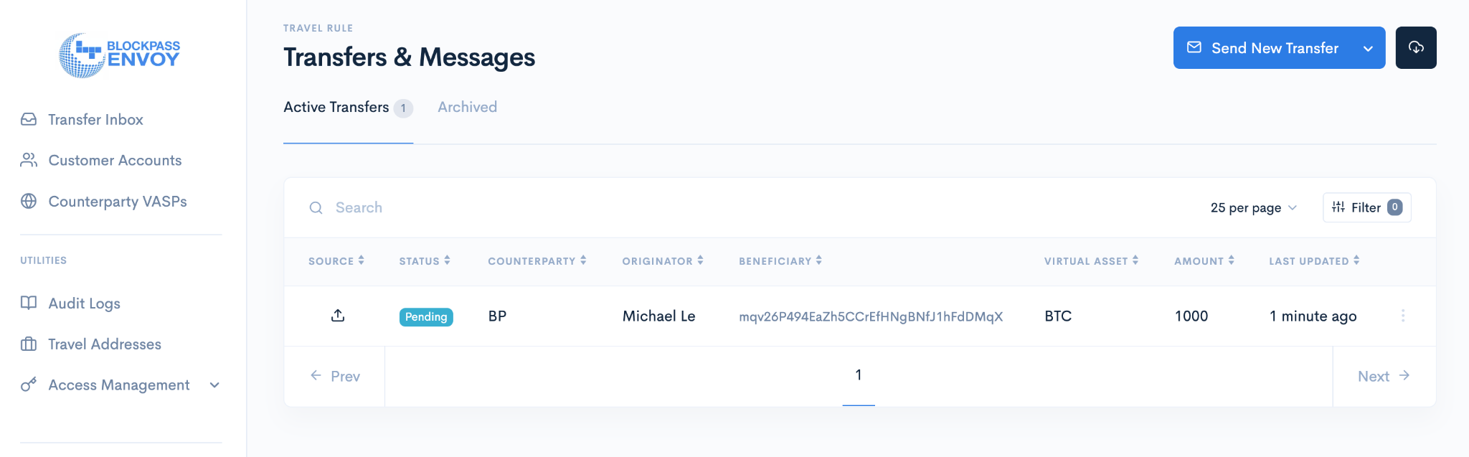Click the Counterparty VASPs globe icon
Image resolution: width=1469 pixels, height=457 pixels.
29,201
